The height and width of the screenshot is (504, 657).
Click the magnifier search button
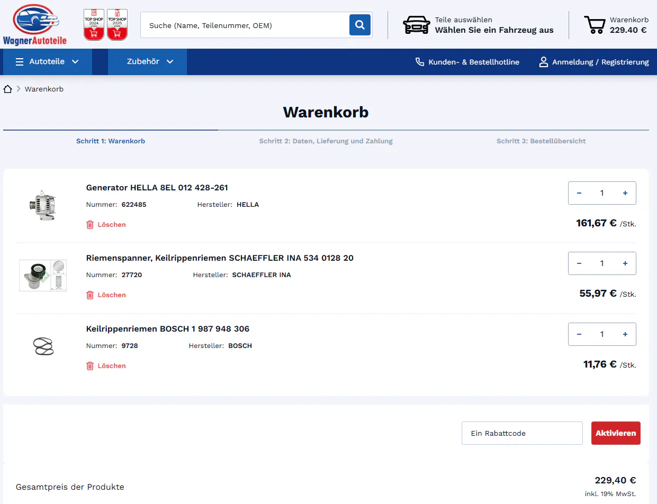(359, 25)
